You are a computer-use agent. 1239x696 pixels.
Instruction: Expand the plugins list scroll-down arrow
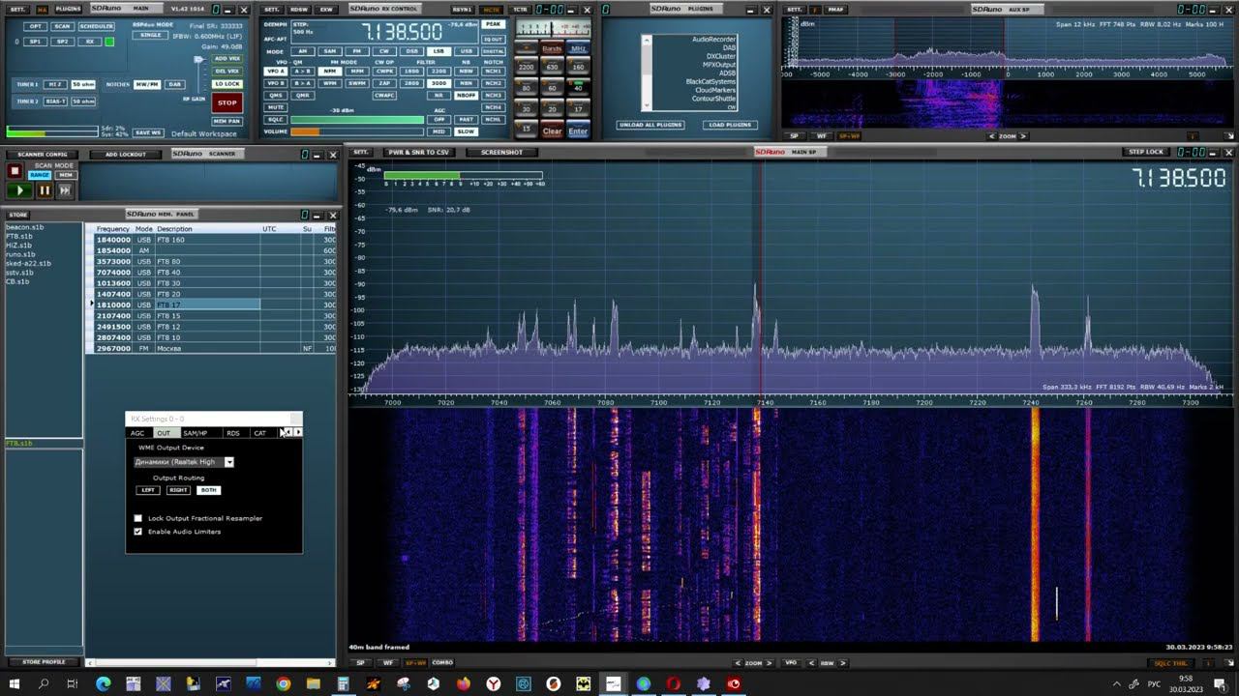[647, 105]
